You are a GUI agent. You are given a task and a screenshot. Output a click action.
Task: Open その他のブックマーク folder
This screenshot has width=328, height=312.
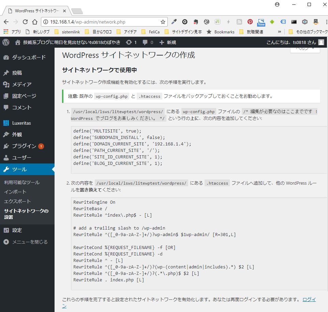(x=308, y=32)
